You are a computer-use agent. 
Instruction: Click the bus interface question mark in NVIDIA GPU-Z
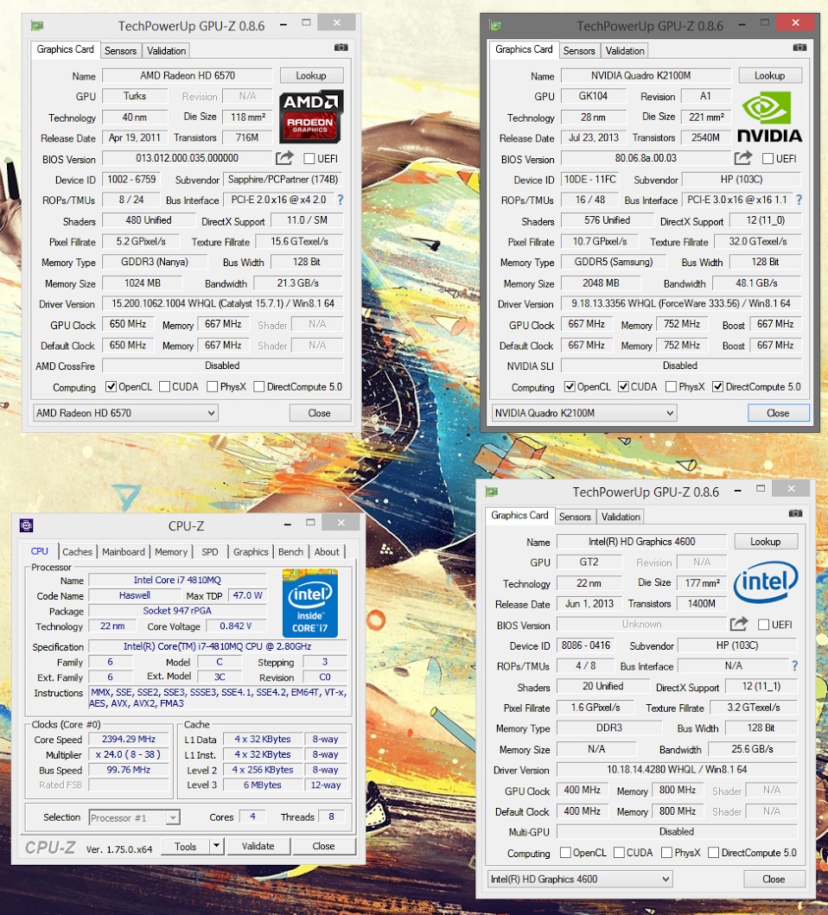(799, 200)
